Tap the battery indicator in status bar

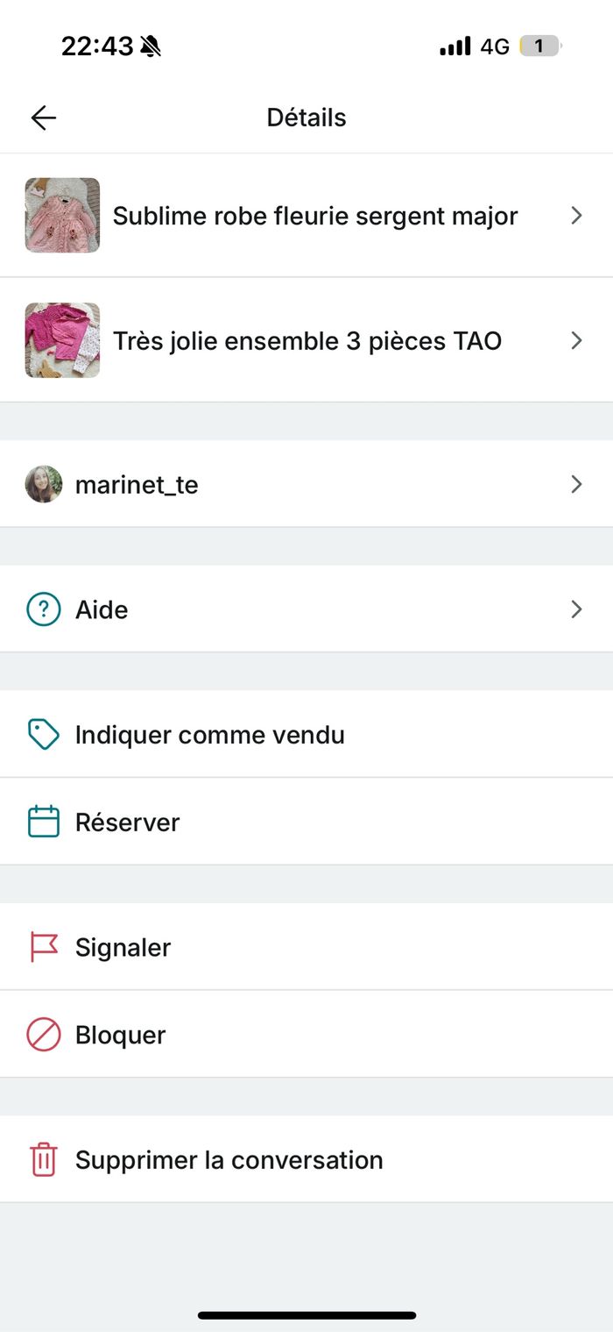pyautogui.click(x=540, y=46)
